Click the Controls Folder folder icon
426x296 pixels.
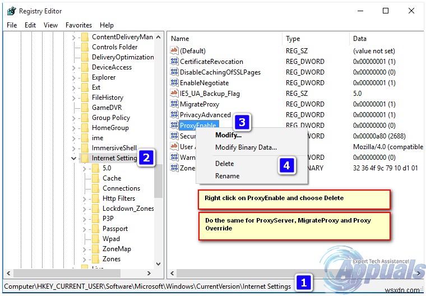click(85, 47)
